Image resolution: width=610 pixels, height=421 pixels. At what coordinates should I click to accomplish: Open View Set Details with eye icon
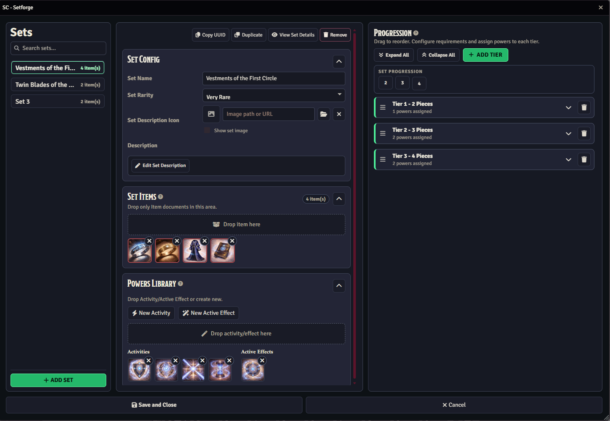(293, 35)
